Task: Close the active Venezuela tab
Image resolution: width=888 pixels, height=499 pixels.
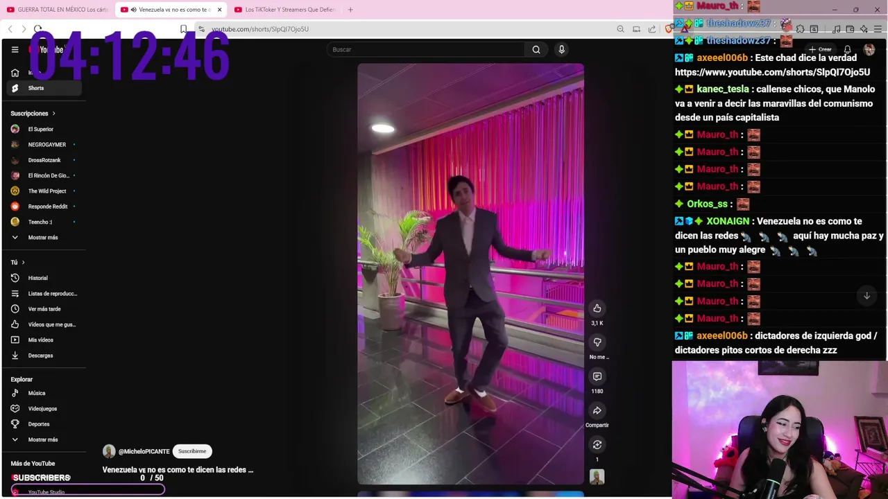Action: (219, 10)
